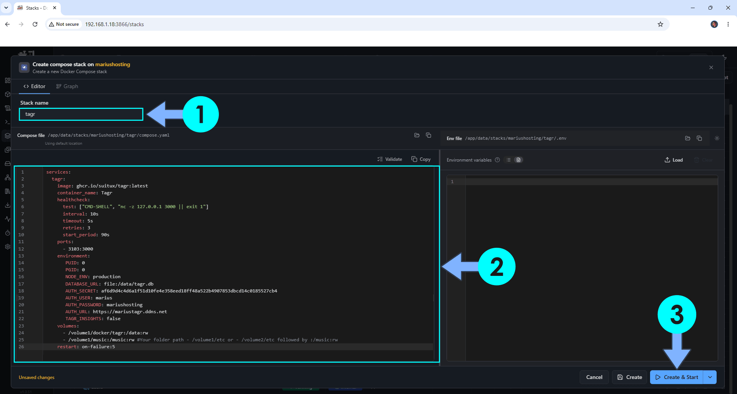Bookmark this page with star icon
The height and width of the screenshot is (394, 737).
point(660,24)
